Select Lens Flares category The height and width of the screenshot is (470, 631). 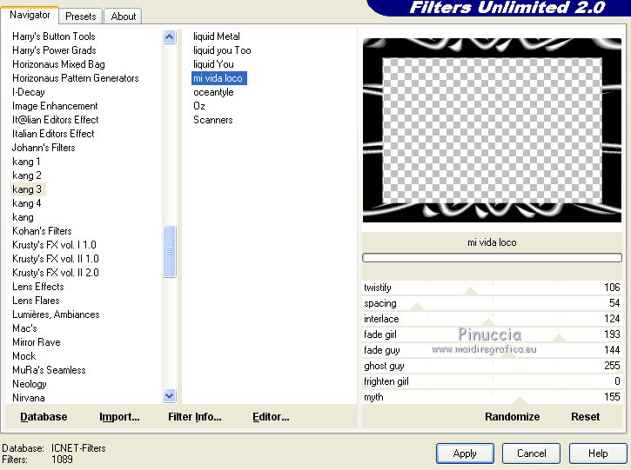(x=36, y=301)
